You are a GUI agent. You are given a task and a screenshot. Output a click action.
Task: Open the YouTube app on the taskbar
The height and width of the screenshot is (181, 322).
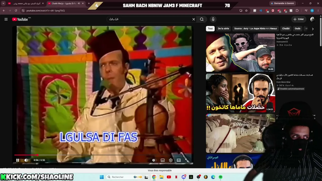[x=169, y=177]
